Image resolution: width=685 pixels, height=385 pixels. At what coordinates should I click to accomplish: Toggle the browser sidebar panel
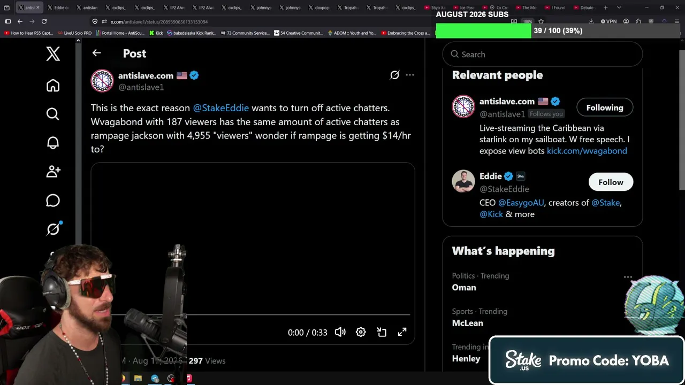click(x=8, y=21)
